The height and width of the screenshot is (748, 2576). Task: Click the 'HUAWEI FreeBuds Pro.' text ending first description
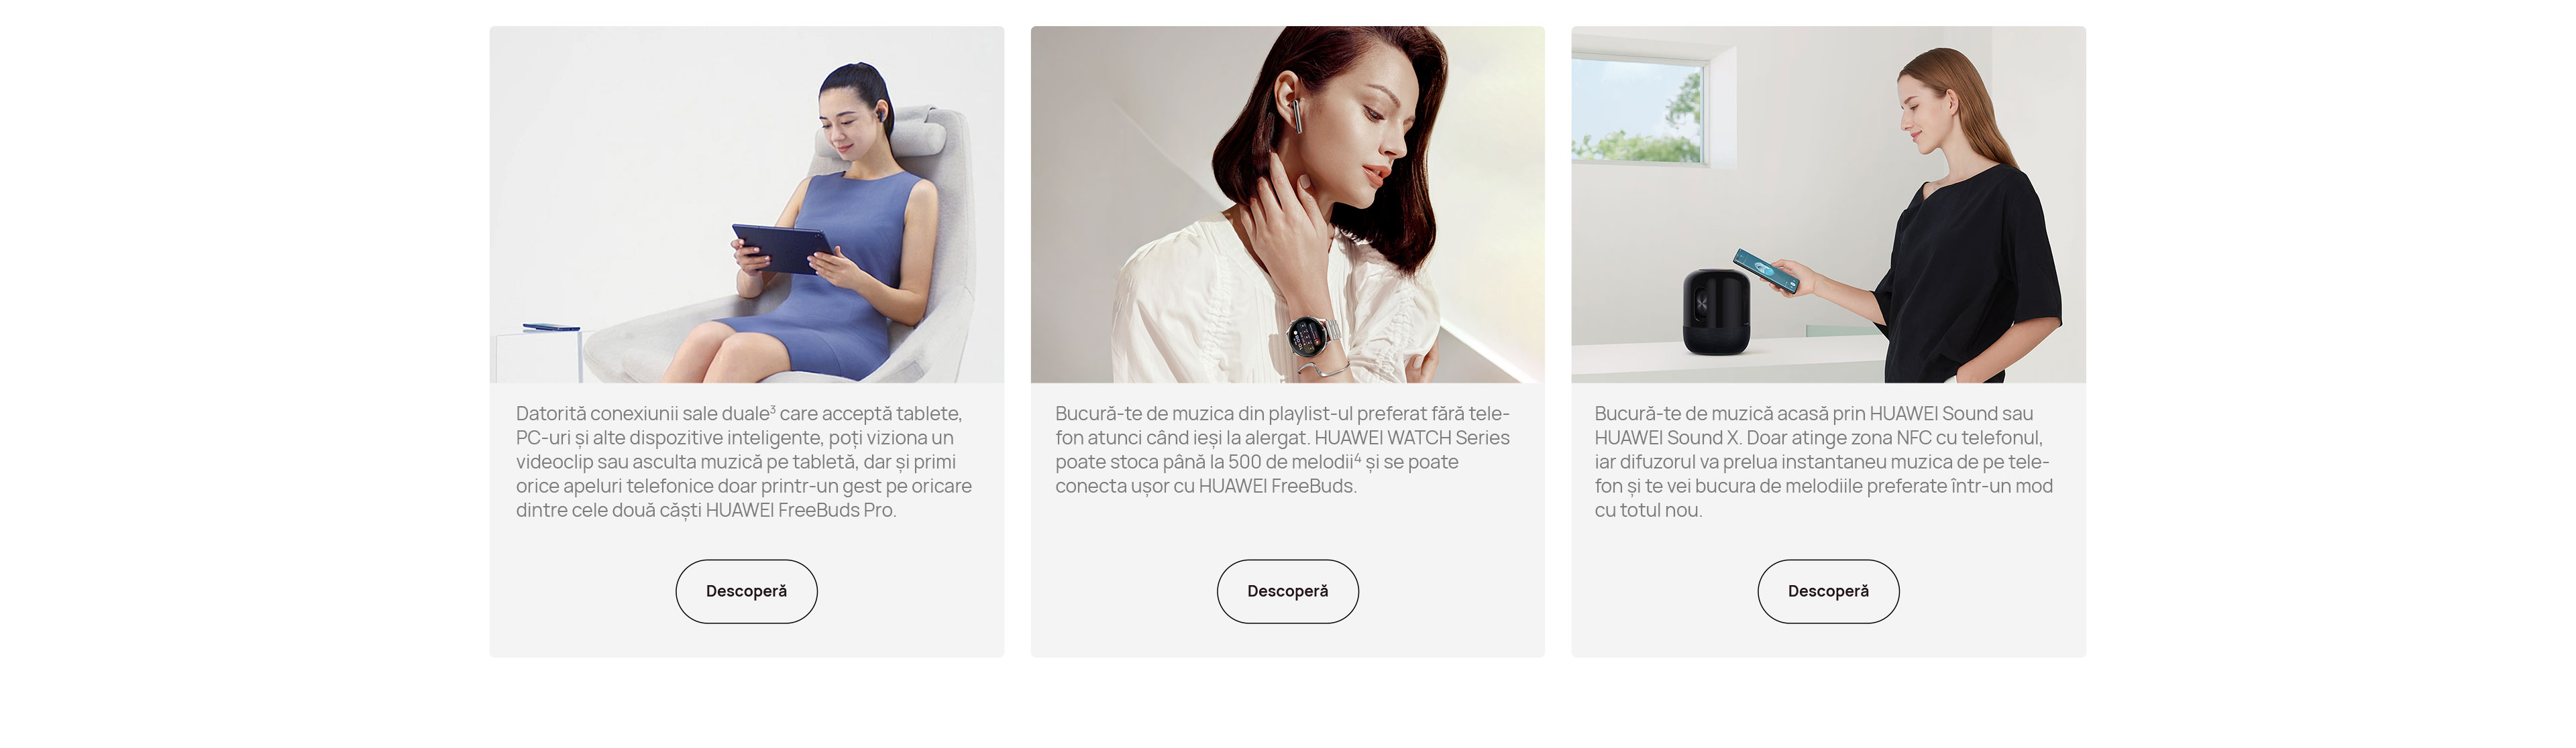click(801, 510)
